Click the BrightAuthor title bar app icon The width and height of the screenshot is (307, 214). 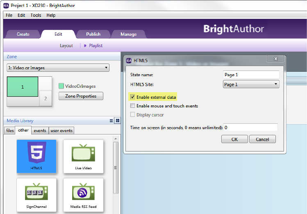pos(6,5)
